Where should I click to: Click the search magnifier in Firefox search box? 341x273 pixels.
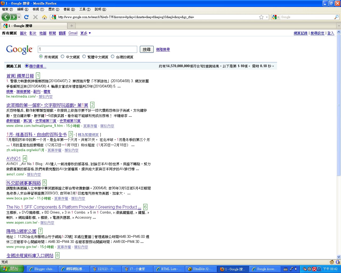click(336, 17)
